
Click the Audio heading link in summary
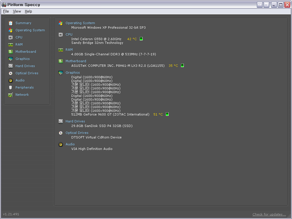[70, 144]
